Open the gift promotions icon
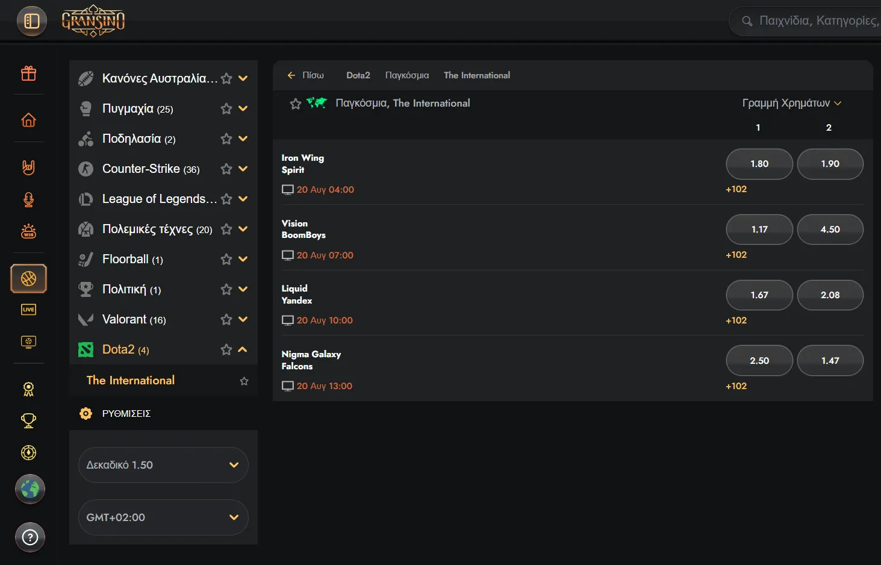 28,73
